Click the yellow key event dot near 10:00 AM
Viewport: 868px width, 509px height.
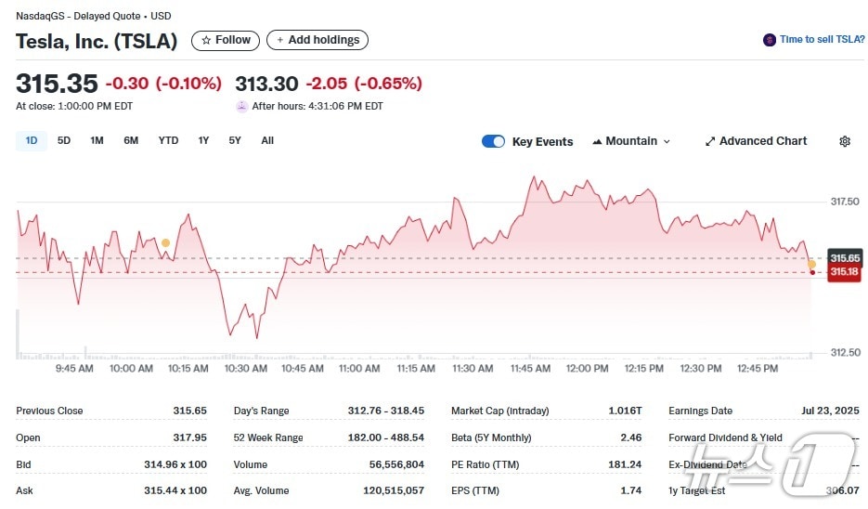pos(165,242)
